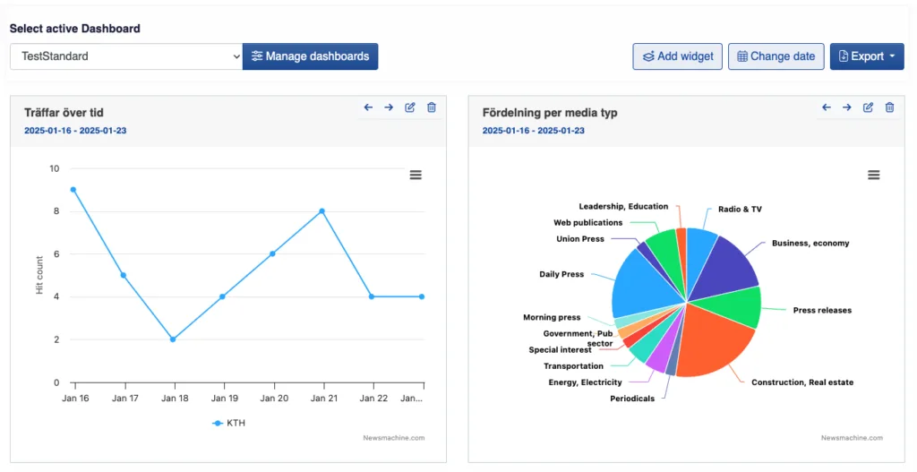917x472 pixels.
Task: Click left arrow in Träffar över tid widget
Action: point(368,107)
